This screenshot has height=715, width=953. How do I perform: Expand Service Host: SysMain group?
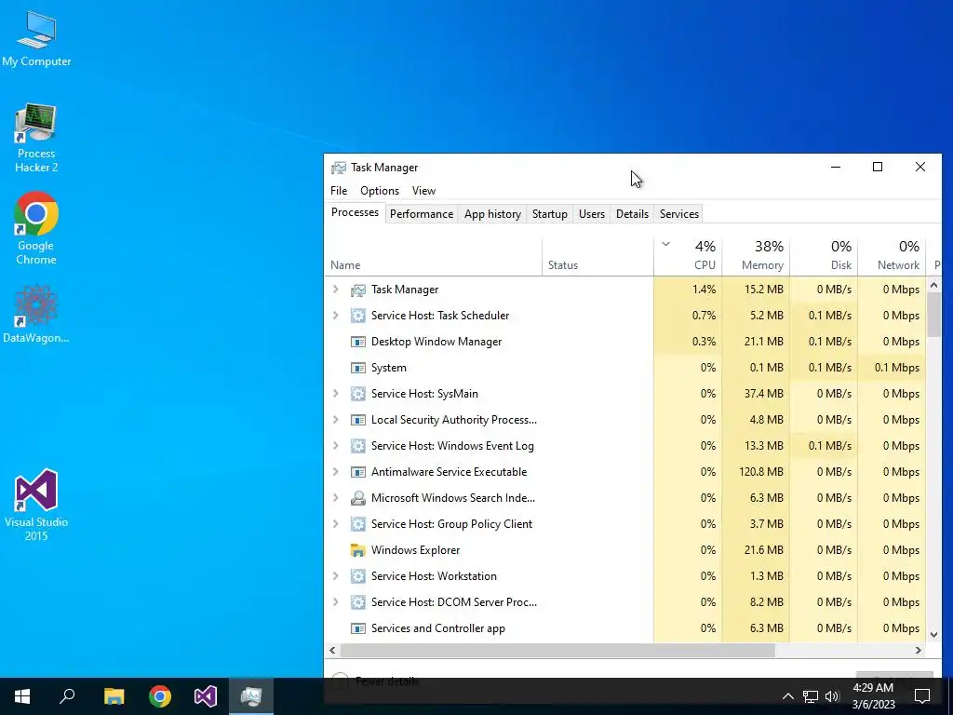point(335,394)
